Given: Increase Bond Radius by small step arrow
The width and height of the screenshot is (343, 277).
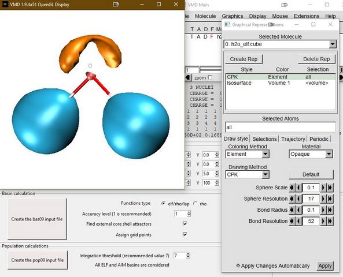Looking at the screenshot, I should coord(323,210).
